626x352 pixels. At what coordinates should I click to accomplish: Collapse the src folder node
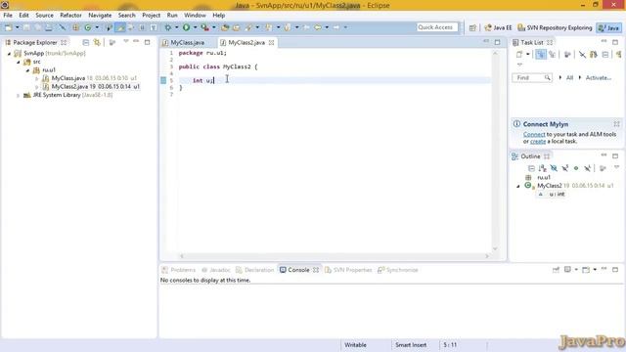coord(19,62)
